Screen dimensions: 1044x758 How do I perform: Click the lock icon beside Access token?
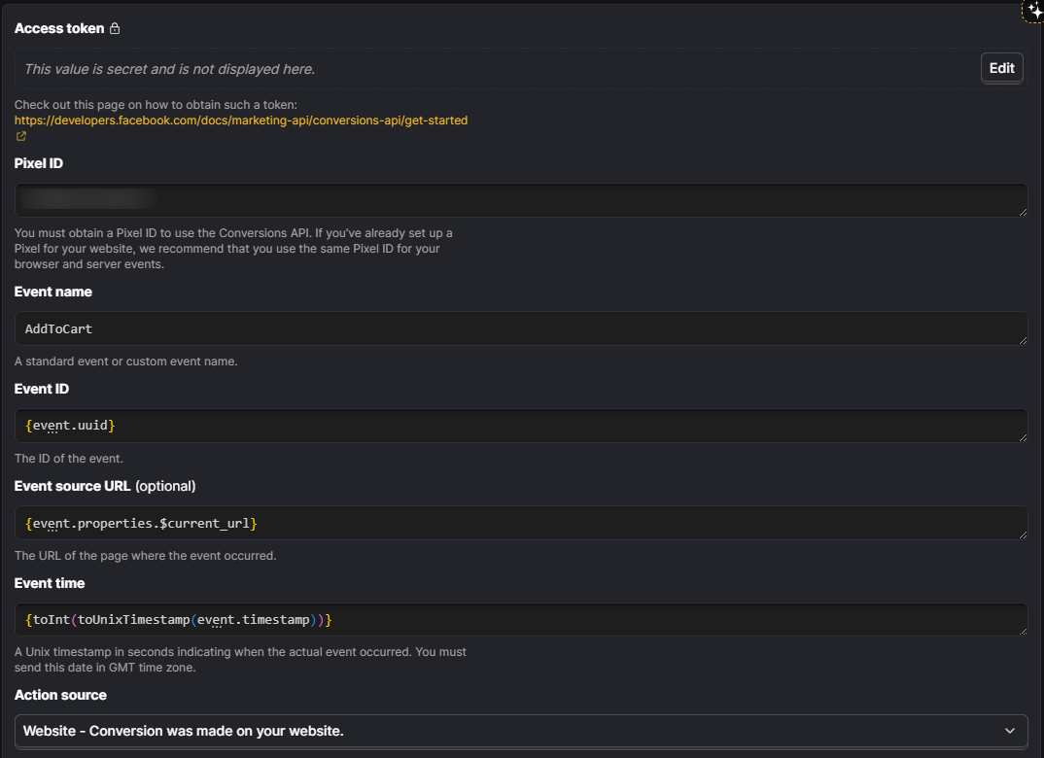tap(115, 29)
